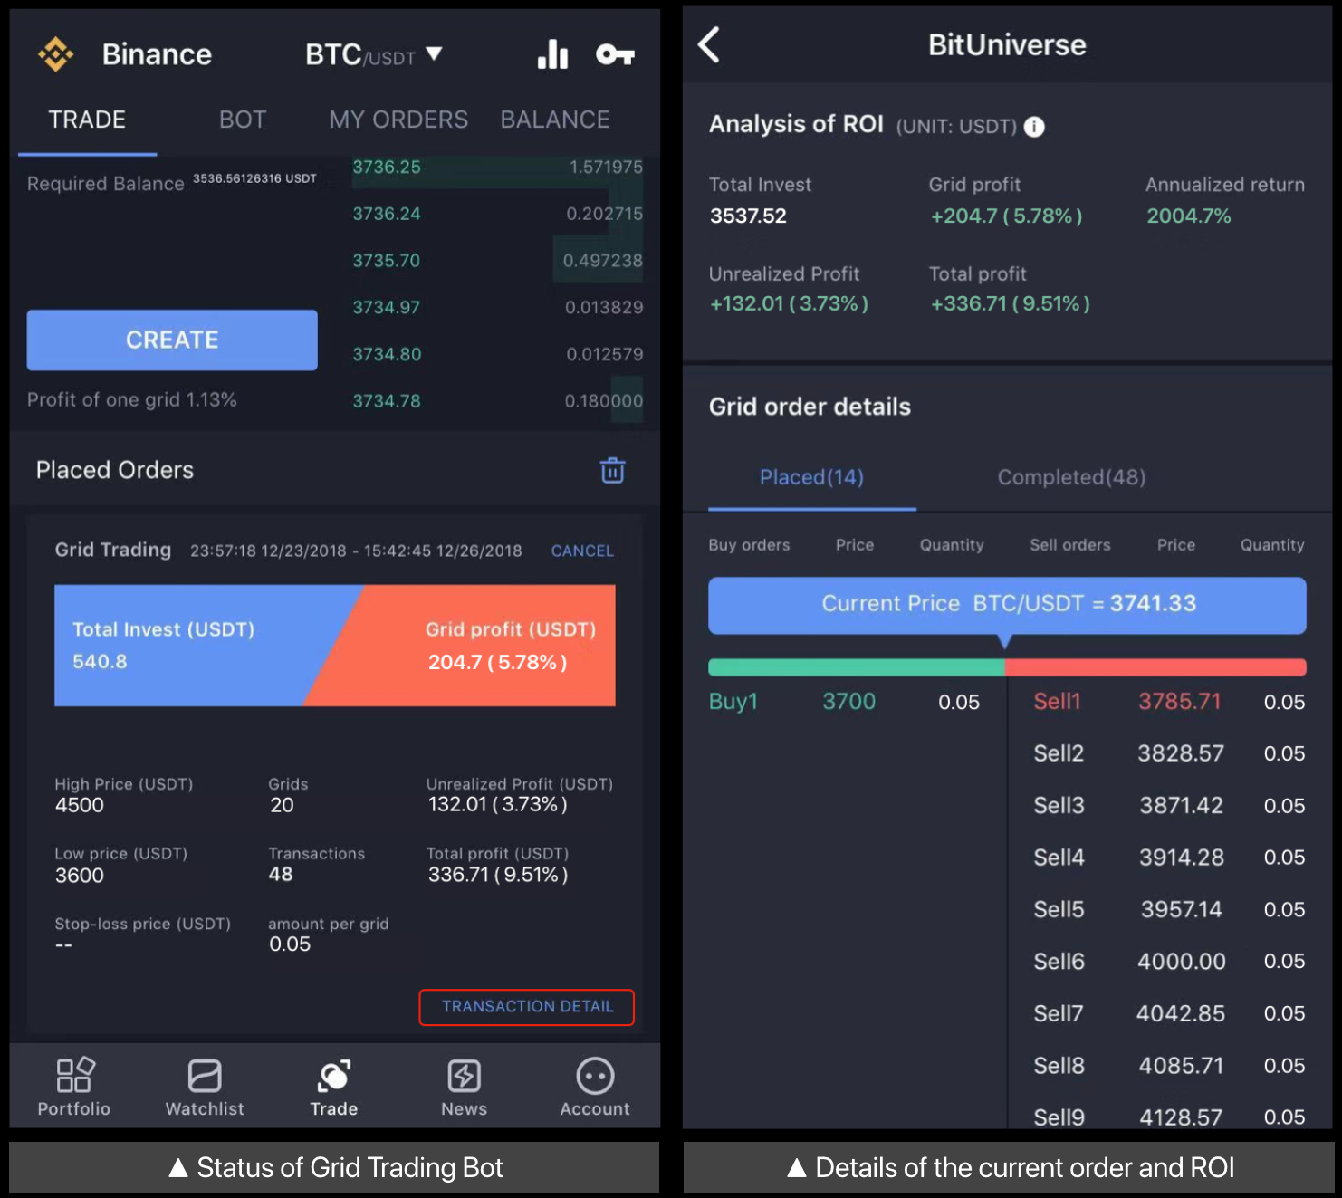1342x1198 pixels.
Task: Open News in bottom navigation
Action: point(465,1088)
